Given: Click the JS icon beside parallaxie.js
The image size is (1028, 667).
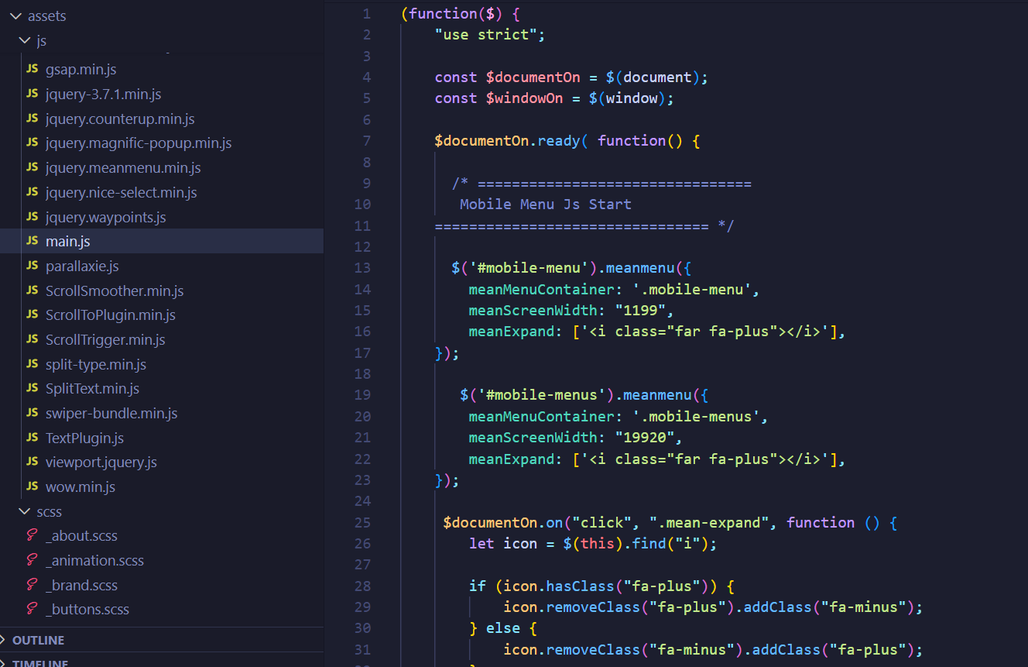Looking at the screenshot, I should click(x=32, y=266).
